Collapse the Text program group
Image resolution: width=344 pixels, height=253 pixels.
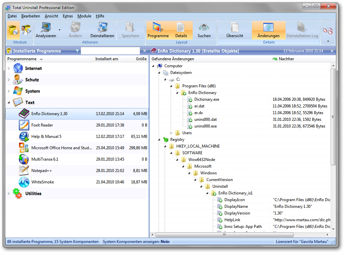[9, 102]
